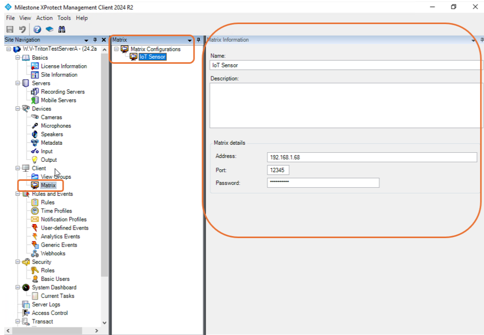This screenshot has width=484, height=335.
Task: Click the Time Profiles clock icon
Action: click(35, 211)
